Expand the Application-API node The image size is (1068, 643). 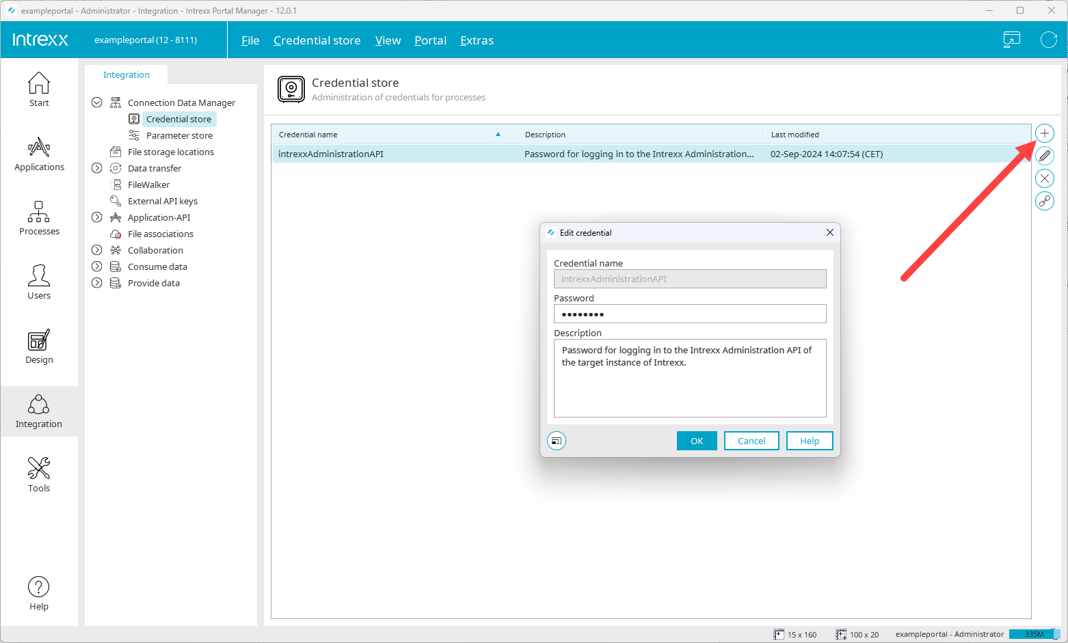(97, 217)
